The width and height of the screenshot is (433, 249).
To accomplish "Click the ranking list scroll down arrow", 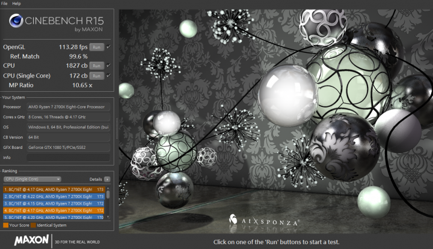I will pyautogui.click(x=108, y=217).
